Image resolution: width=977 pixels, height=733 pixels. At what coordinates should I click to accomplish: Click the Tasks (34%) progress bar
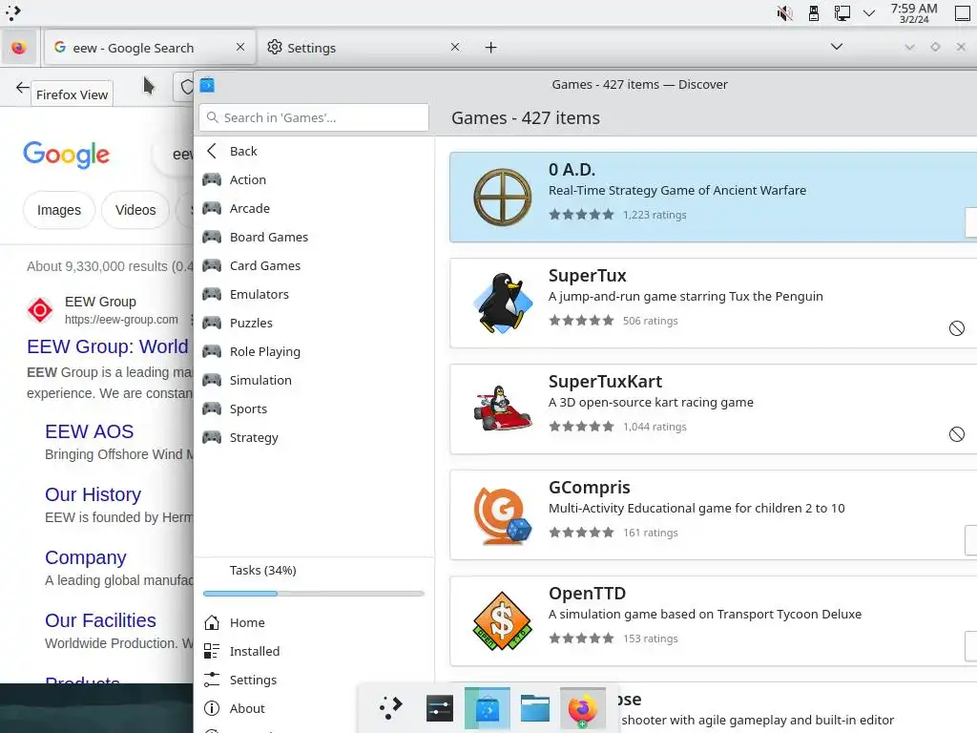tap(314, 594)
